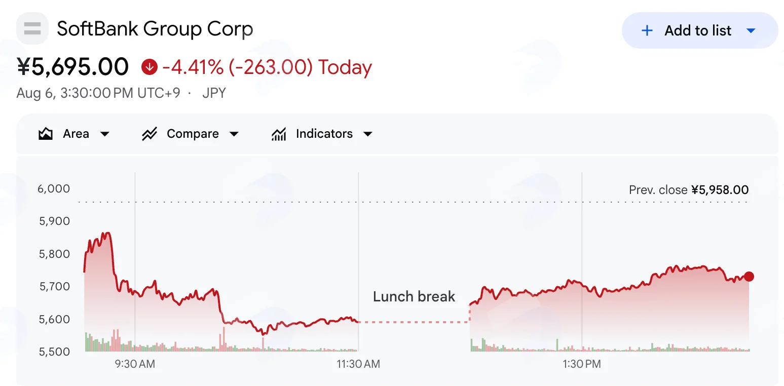Image resolution: width=784 pixels, height=386 pixels.
Task: Open the Indicators dropdown arrow
Action: click(x=368, y=134)
